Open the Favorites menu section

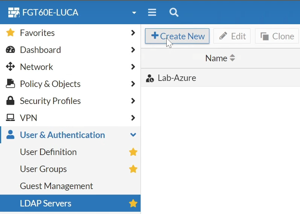coord(70,33)
